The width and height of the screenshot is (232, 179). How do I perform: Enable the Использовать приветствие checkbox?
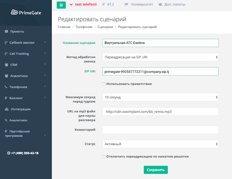[x=104, y=84]
